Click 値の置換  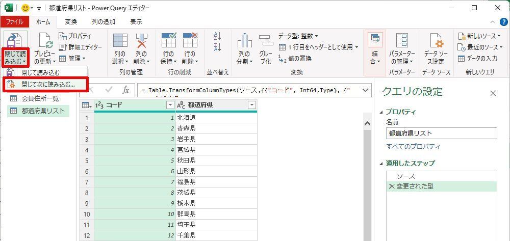coord(295,59)
